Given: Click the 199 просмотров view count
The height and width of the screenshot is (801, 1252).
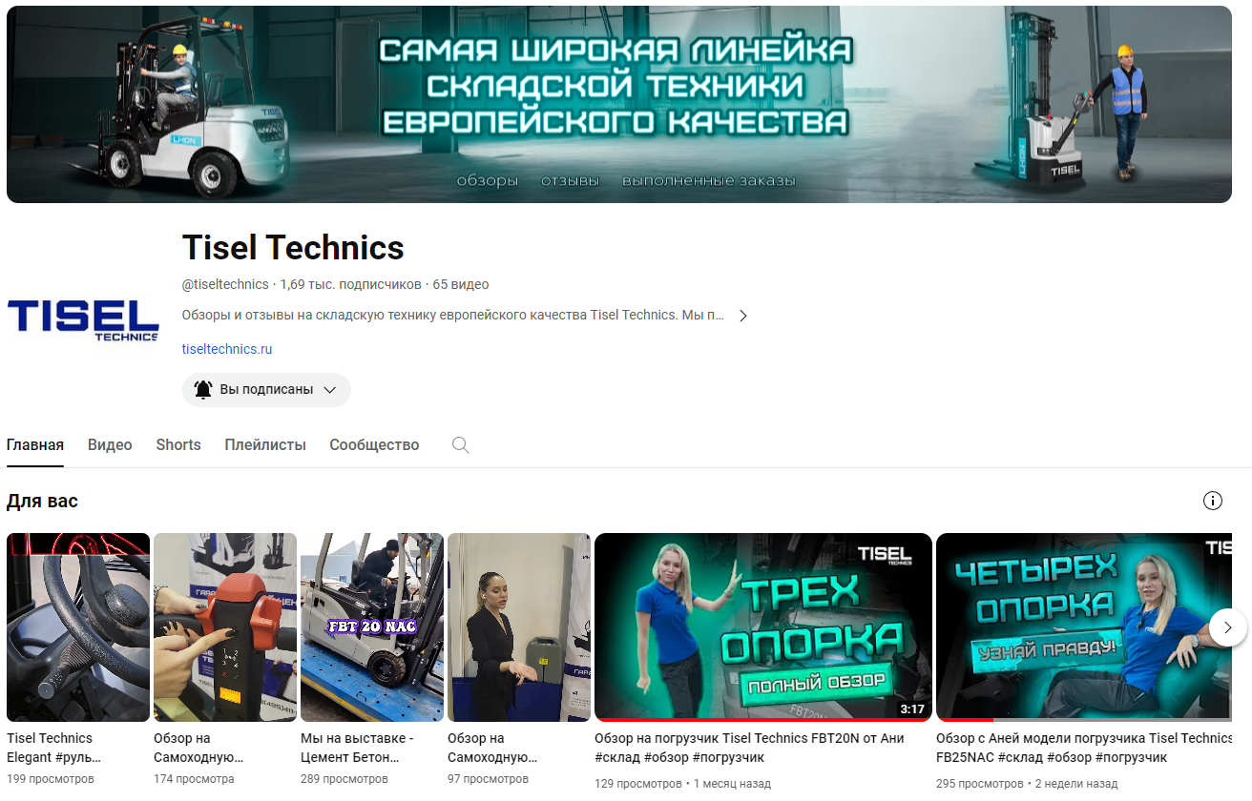Looking at the screenshot, I should click(x=51, y=779).
